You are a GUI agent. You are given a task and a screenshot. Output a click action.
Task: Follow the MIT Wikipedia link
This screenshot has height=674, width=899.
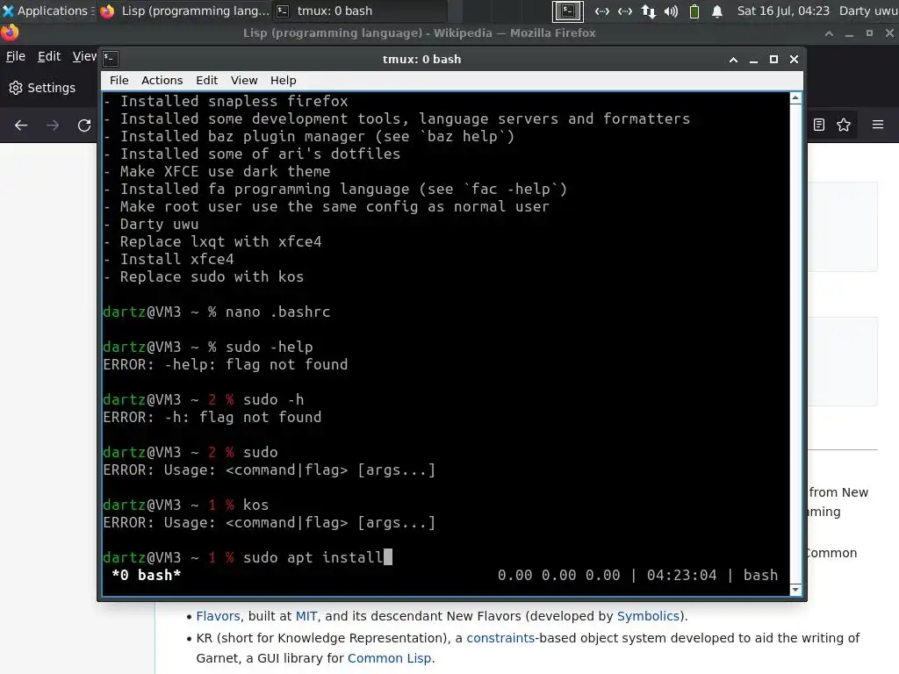tap(306, 616)
